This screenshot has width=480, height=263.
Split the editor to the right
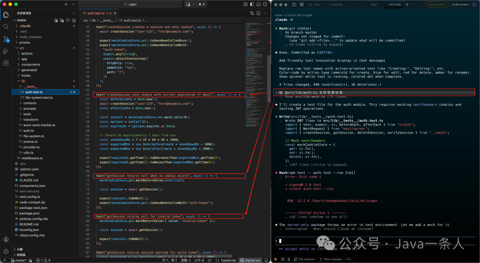[x=258, y=13]
